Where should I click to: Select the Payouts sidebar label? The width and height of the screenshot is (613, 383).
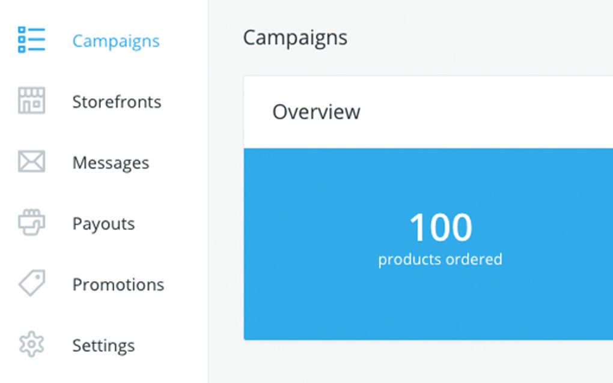[103, 223]
